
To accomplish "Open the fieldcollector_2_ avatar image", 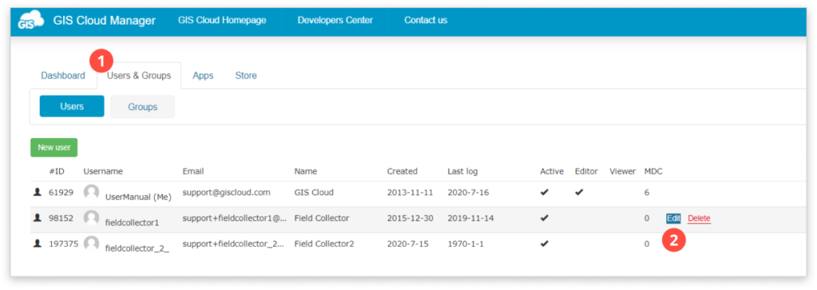I will pyautogui.click(x=91, y=244).
